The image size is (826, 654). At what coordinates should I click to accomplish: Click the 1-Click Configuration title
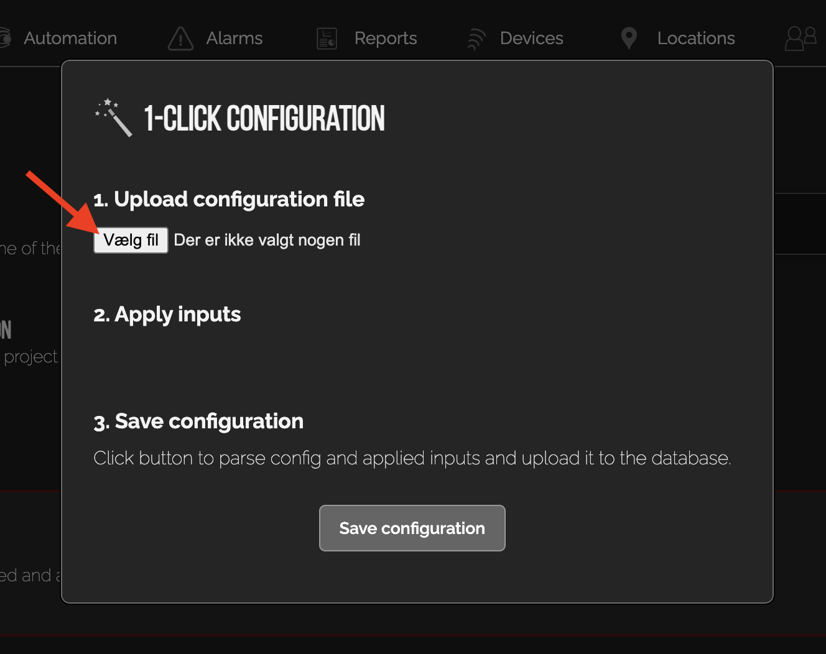coord(264,118)
